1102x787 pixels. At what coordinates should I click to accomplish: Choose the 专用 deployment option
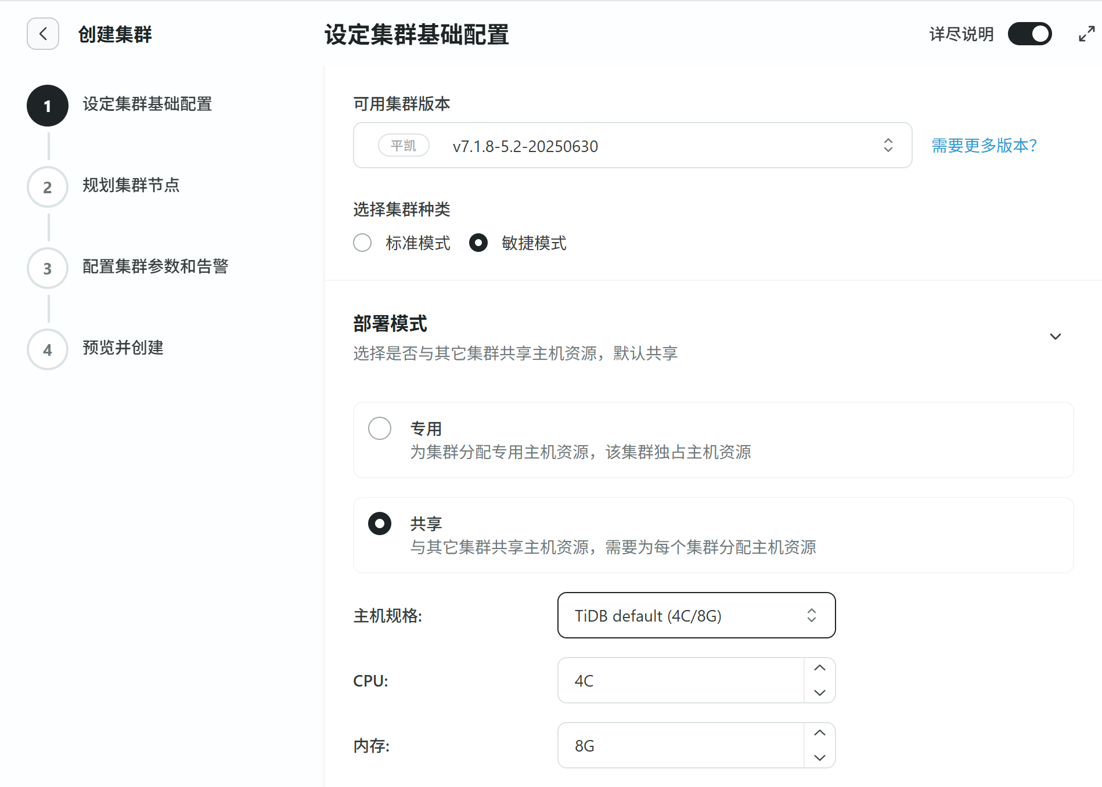click(380, 429)
